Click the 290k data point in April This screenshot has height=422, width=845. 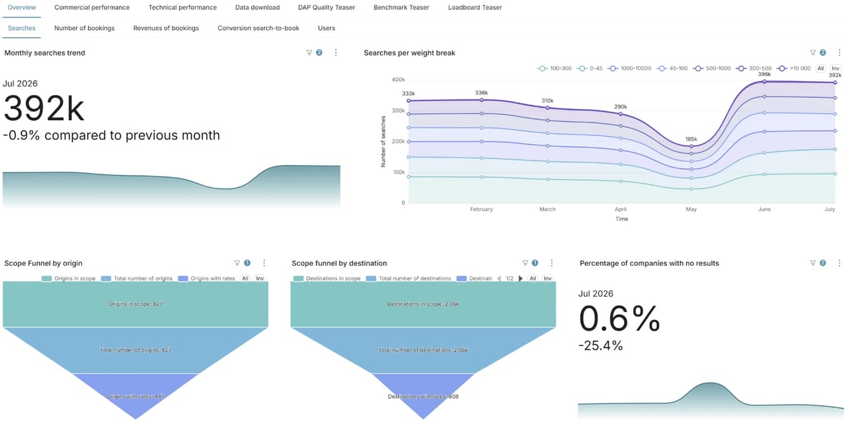coord(620,114)
